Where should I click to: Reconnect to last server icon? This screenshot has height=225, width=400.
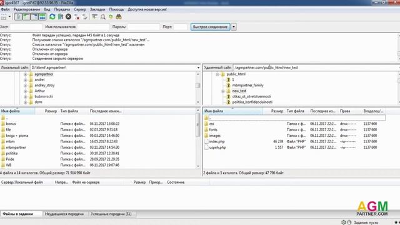(85, 17)
